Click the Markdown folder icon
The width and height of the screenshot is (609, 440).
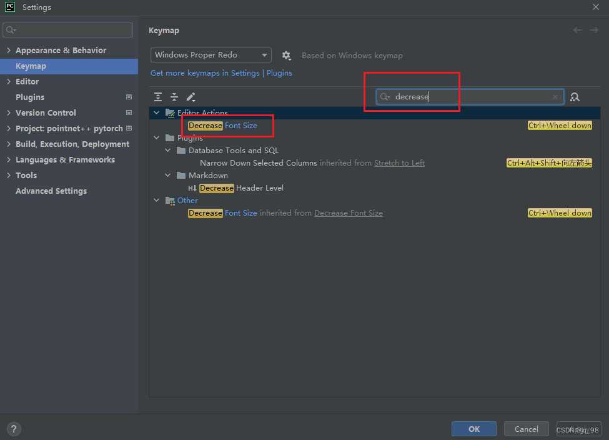pyautogui.click(x=181, y=175)
